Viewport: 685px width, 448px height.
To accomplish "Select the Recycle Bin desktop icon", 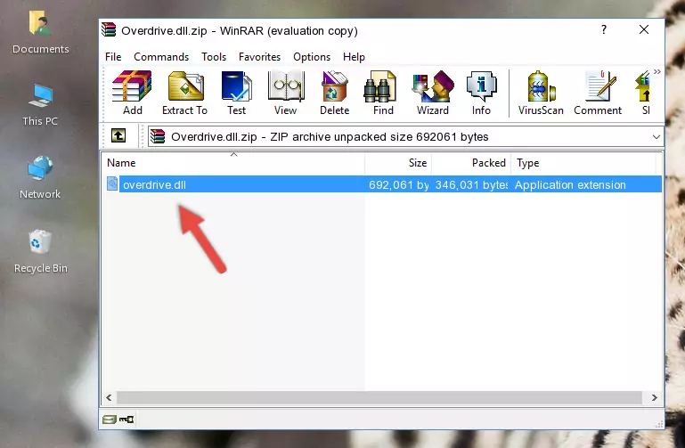I will (x=40, y=251).
